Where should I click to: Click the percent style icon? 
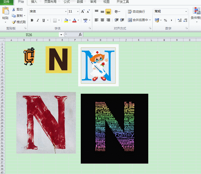point(165,20)
